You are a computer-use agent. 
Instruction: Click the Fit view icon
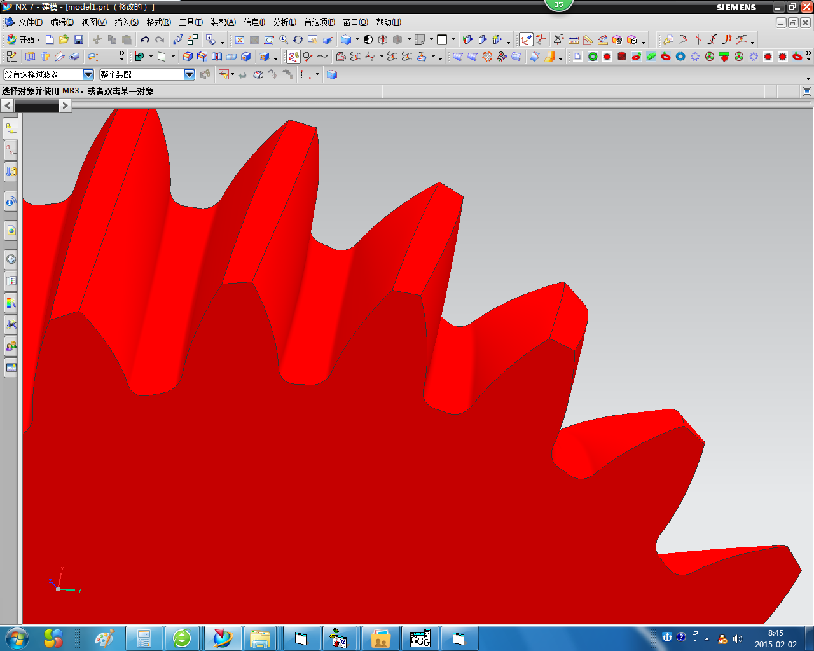(240, 39)
